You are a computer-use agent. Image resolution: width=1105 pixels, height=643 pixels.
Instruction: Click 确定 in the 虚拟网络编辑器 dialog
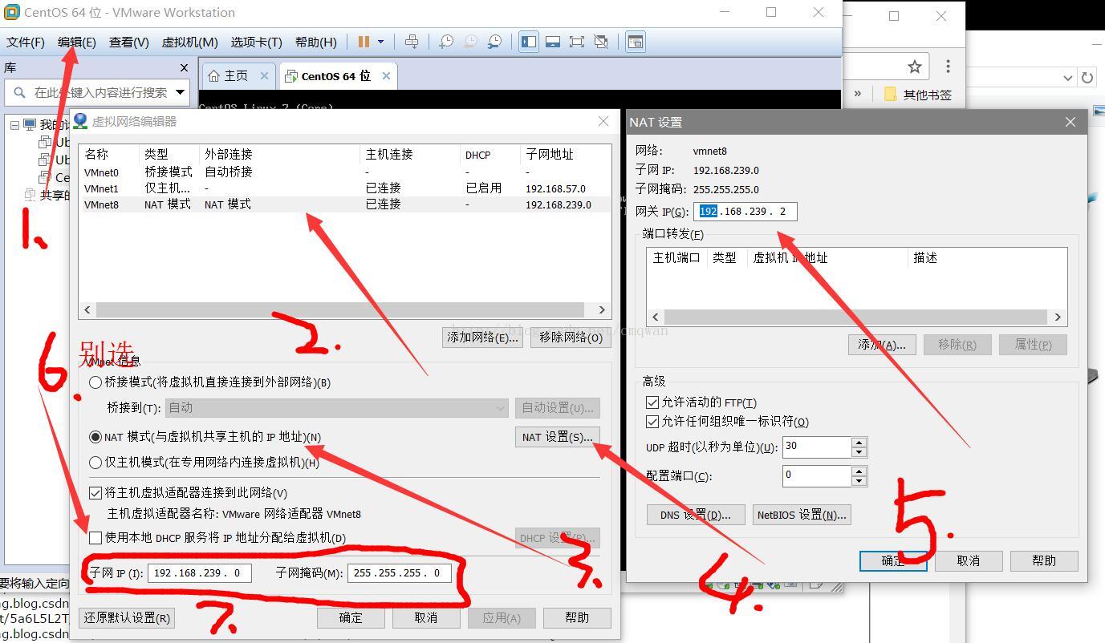351,617
